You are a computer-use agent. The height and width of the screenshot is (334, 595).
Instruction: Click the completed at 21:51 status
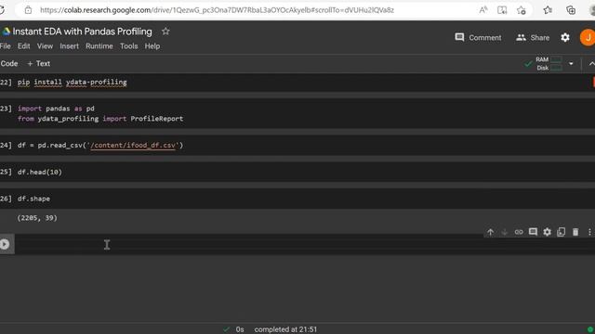tap(285, 329)
